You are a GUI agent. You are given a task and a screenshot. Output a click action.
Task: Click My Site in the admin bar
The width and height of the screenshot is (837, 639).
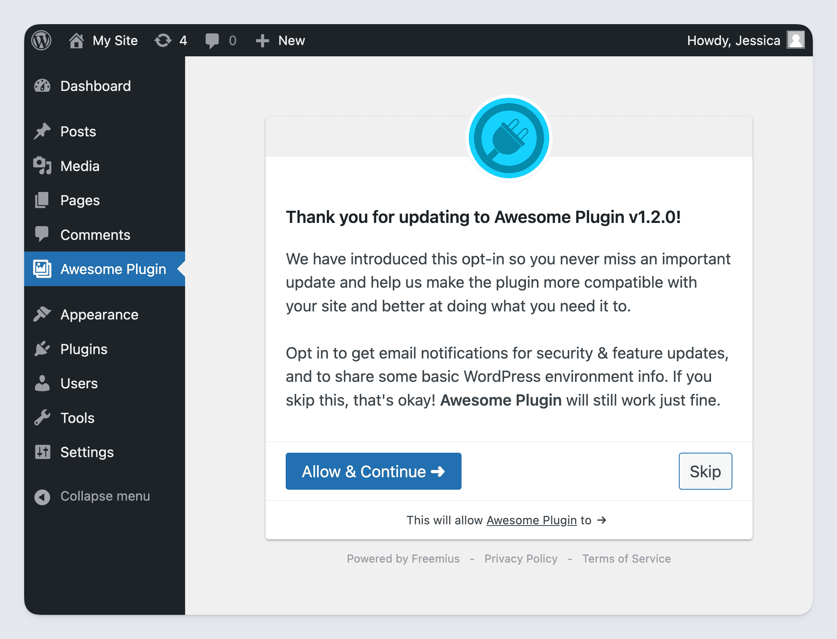[x=115, y=41]
